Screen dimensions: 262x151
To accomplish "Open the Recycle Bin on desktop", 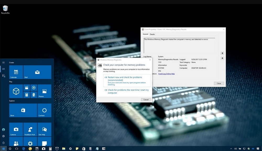I will tap(5, 9).
